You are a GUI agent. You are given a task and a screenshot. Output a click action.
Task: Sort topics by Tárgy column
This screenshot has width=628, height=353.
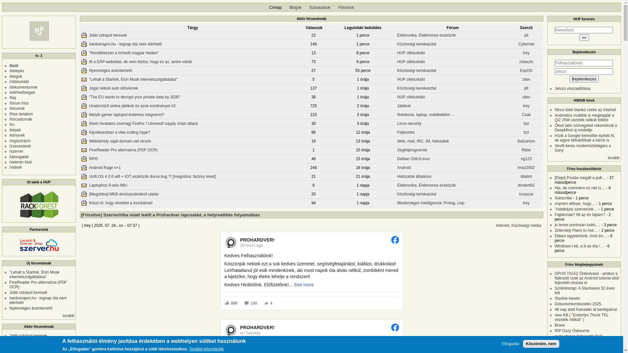pos(193,28)
